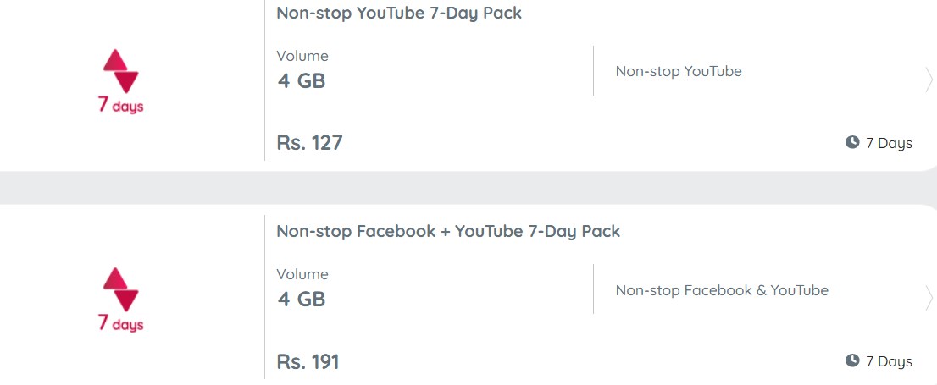
Task: Click the clock icon on Facebook + YouTube pack
Action: 852,360
